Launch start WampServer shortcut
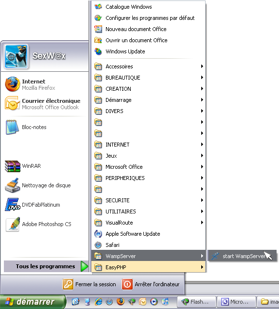Image resolution: width=279 pixels, height=309 pixels. [242, 256]
